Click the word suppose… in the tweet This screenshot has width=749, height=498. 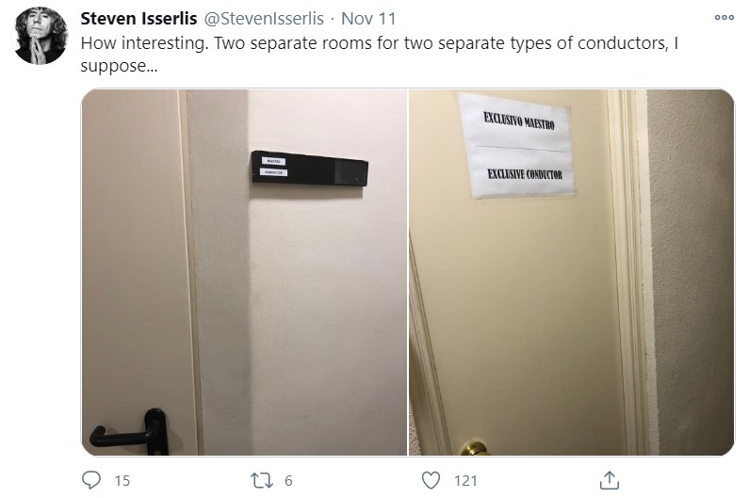[119, 66]
